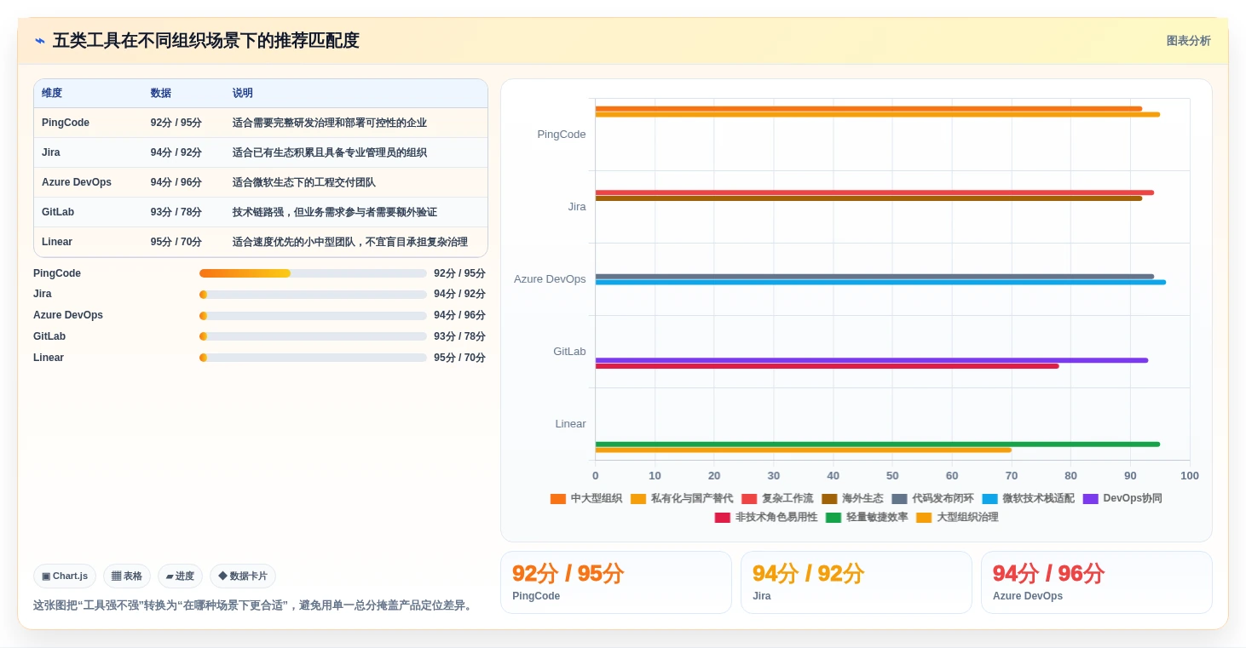
Task: Select the 表格 tag chip
Action: 127,576
